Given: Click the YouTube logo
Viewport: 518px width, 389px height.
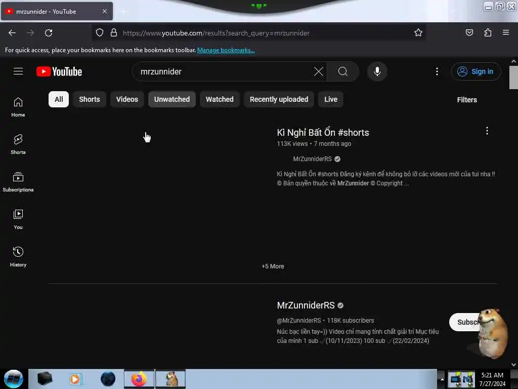Looking at the screenshot, I should click(x=59, y=71).
